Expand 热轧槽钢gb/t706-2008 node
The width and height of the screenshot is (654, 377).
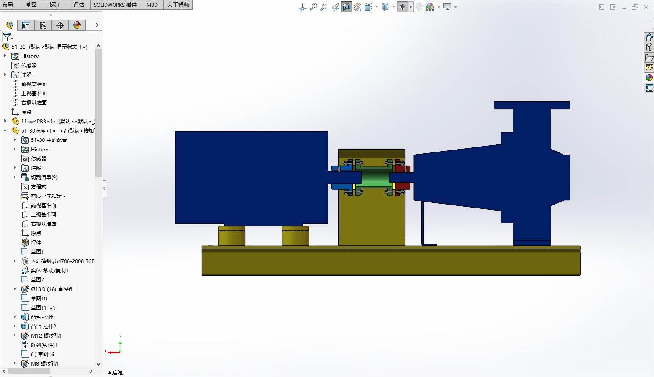[x=15, y=261]
